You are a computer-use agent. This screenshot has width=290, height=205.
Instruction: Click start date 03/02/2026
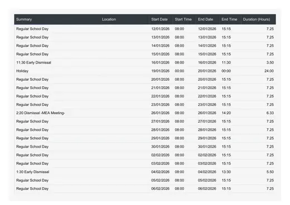click(160, 163)
